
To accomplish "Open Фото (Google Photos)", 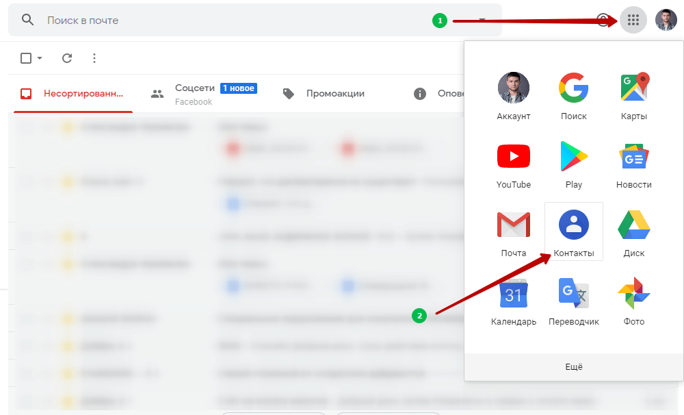I will (634, 301).
